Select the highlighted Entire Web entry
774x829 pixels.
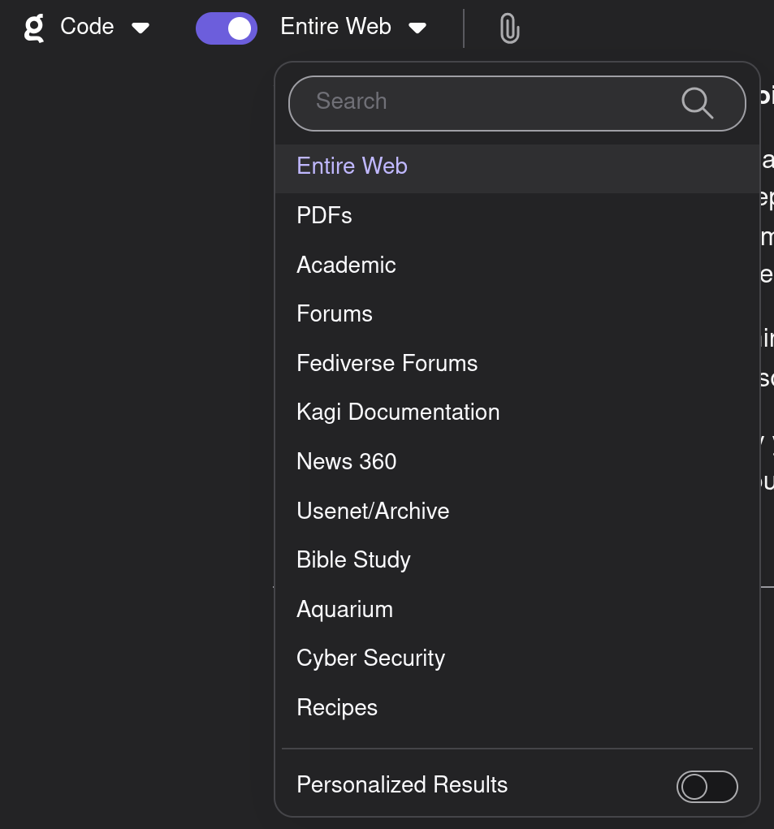coord(352,166)
